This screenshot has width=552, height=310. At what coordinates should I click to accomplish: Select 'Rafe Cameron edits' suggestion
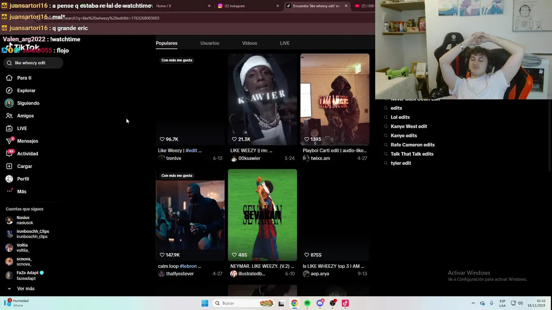point(413,145)
